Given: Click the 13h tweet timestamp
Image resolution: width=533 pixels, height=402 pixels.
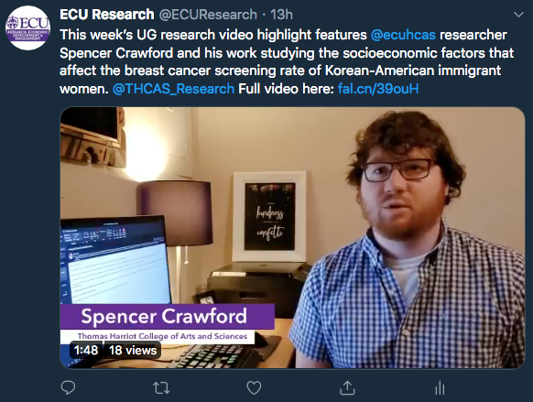Looking at the screenshot, I should coord(281,15).
